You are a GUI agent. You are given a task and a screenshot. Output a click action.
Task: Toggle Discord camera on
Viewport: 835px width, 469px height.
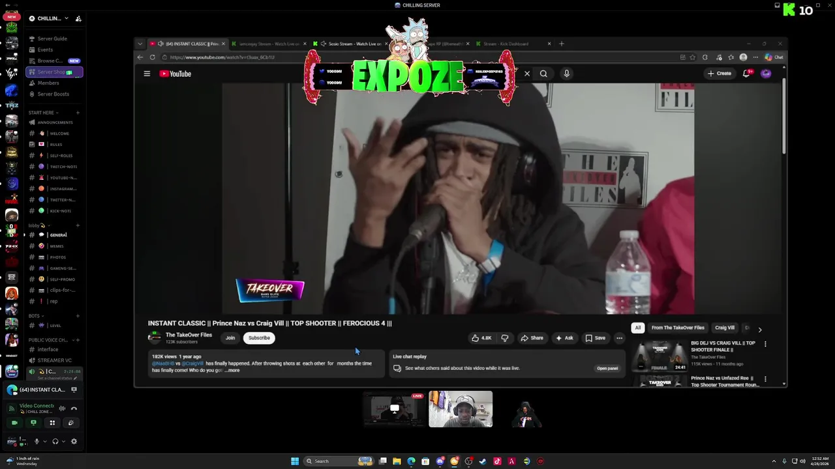[x=14, y=423]
